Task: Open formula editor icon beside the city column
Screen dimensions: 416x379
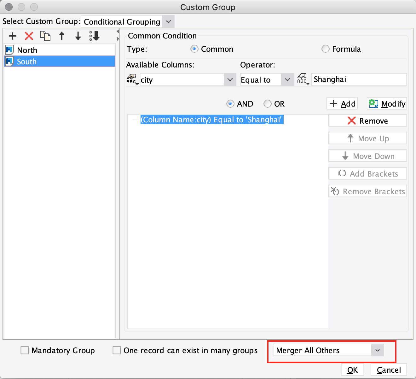Action: (132, 79)
